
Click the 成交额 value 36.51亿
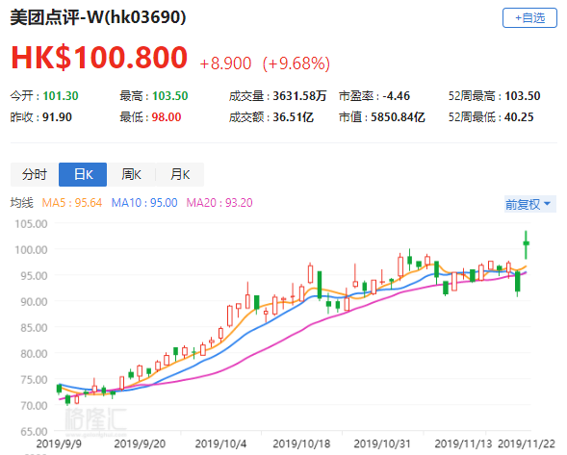[293, 117]
